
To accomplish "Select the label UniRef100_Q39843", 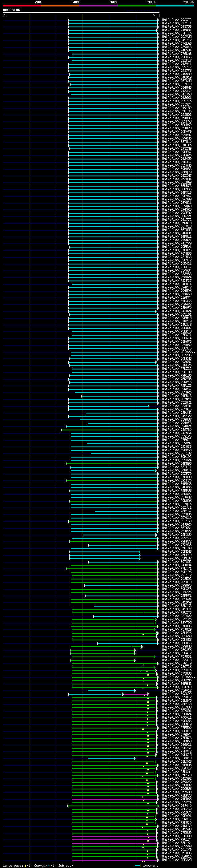I will pos(177,47).
